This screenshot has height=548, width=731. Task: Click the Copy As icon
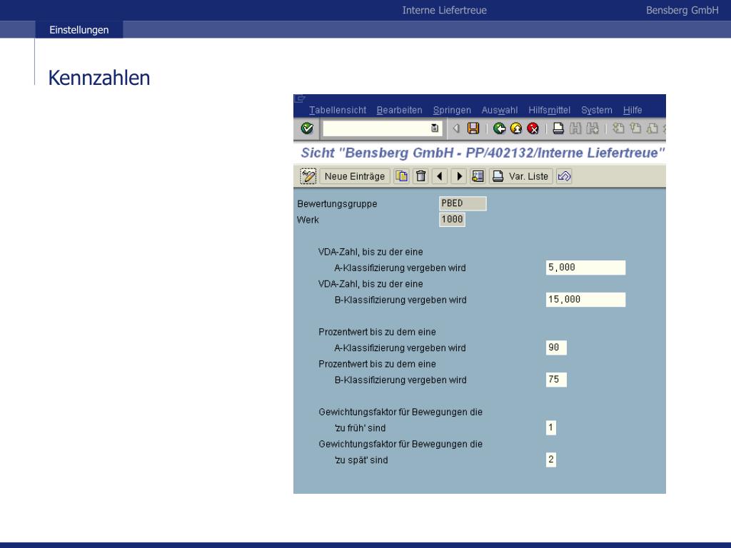[401, 176]
